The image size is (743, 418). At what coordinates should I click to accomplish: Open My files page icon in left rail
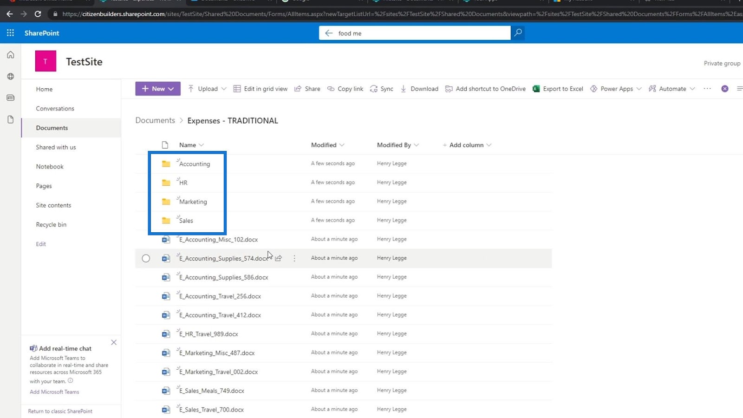pyautogui.click(x=11, y=119)
